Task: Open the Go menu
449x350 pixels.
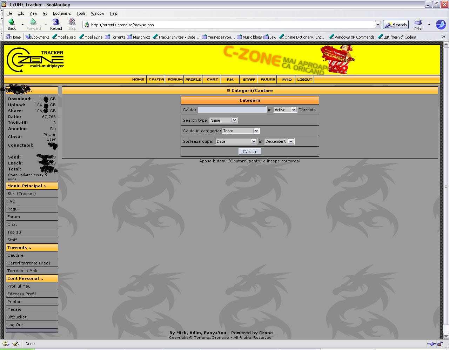Action: click(x=45, y=13)
